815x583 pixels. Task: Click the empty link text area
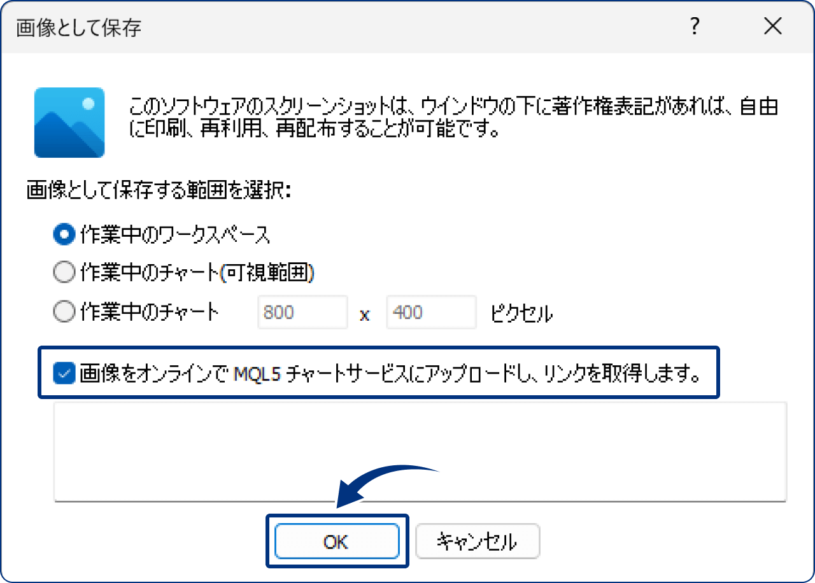[x=420, y=452]
